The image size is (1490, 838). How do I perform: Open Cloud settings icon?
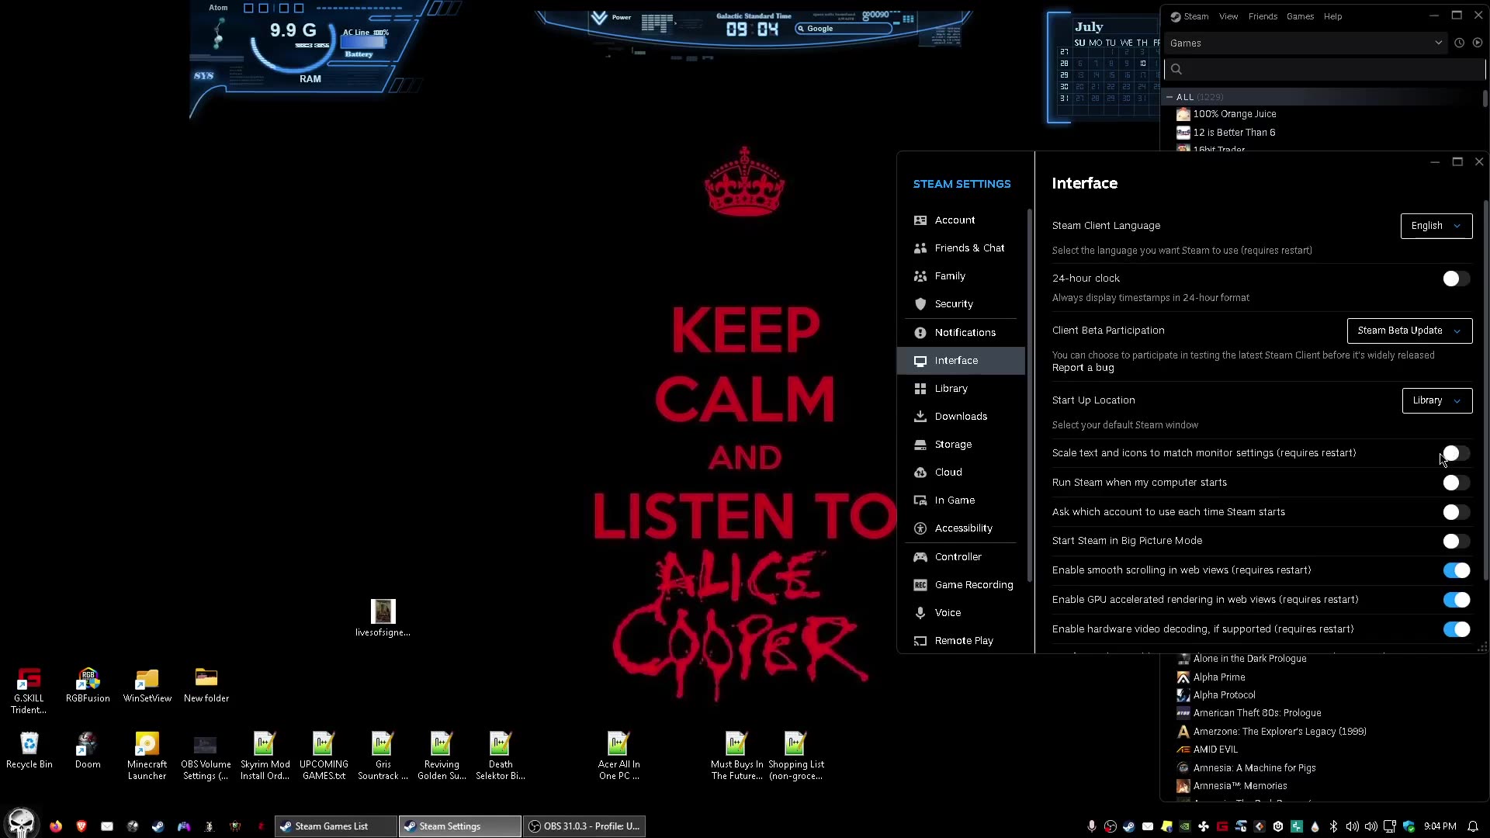[920, 473]
